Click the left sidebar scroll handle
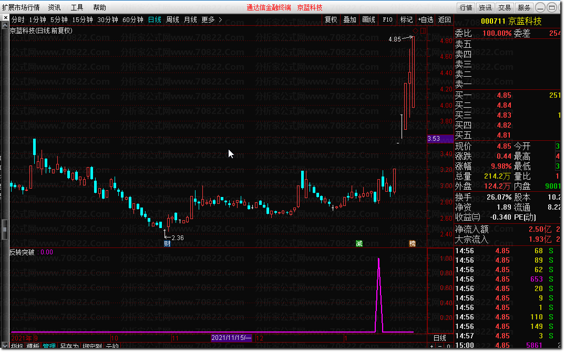 point(5,230)
